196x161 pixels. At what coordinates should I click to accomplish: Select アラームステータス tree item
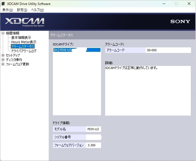click(x=23, y=46)
